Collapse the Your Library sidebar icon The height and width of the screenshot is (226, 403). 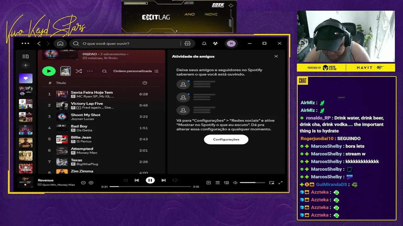(26, 56)
